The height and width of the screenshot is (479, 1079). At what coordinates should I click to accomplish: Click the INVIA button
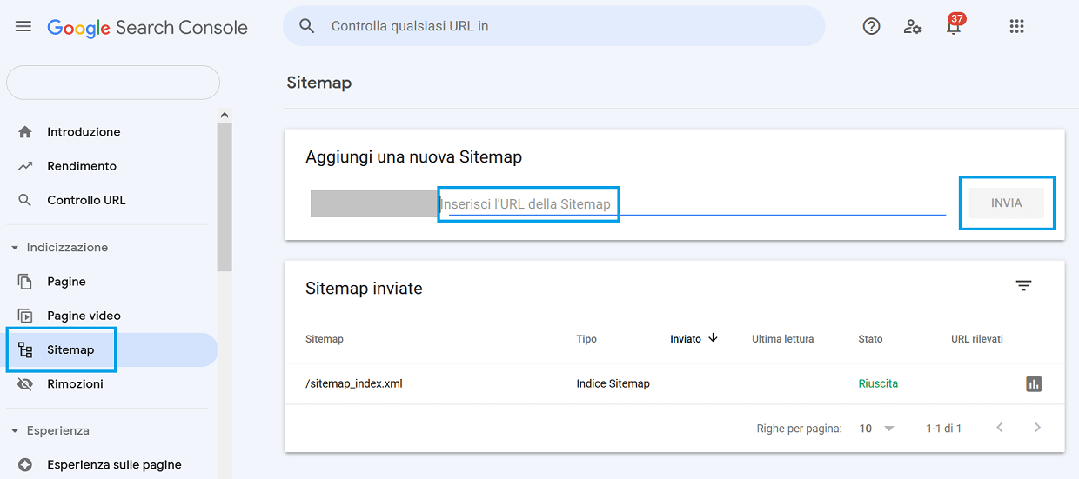pyautogui.click(x=1007, y=203)
